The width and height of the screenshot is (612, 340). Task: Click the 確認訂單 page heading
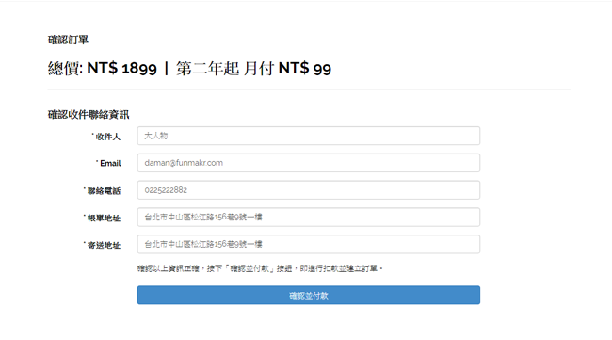click(68, 40)
